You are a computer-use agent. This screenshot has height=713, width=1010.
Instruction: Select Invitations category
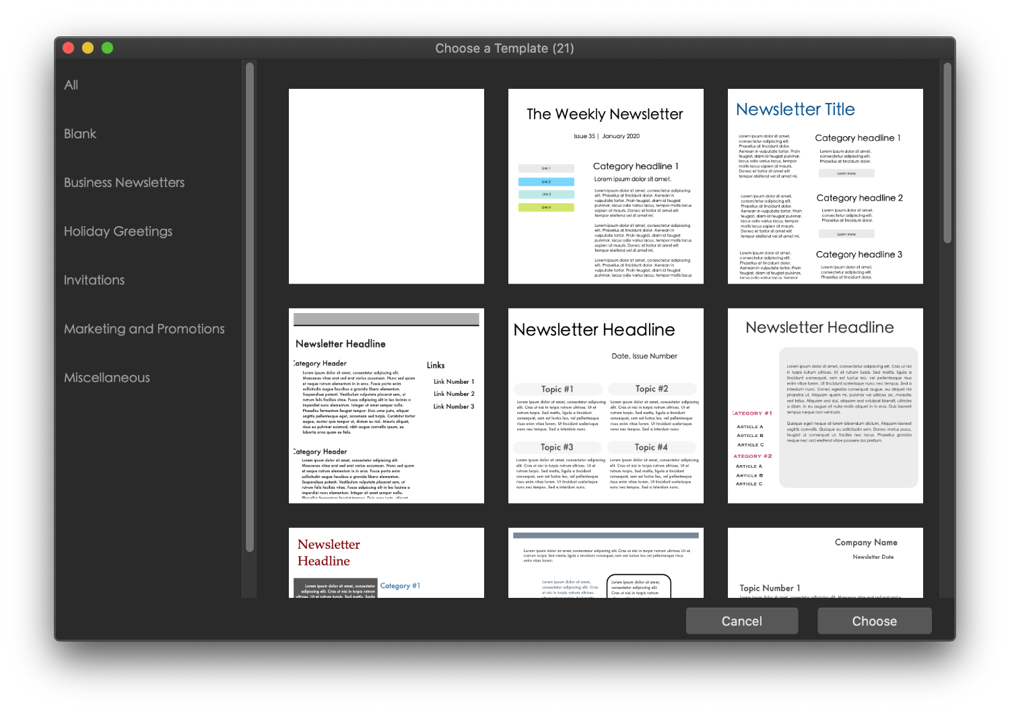click(x=94, y=280)
